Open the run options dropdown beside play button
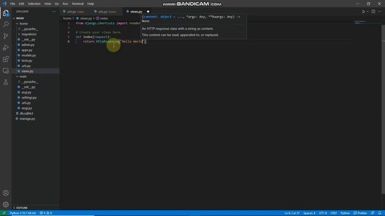The width and height of the screenshot is (385, 216). (x=368, y=12)
